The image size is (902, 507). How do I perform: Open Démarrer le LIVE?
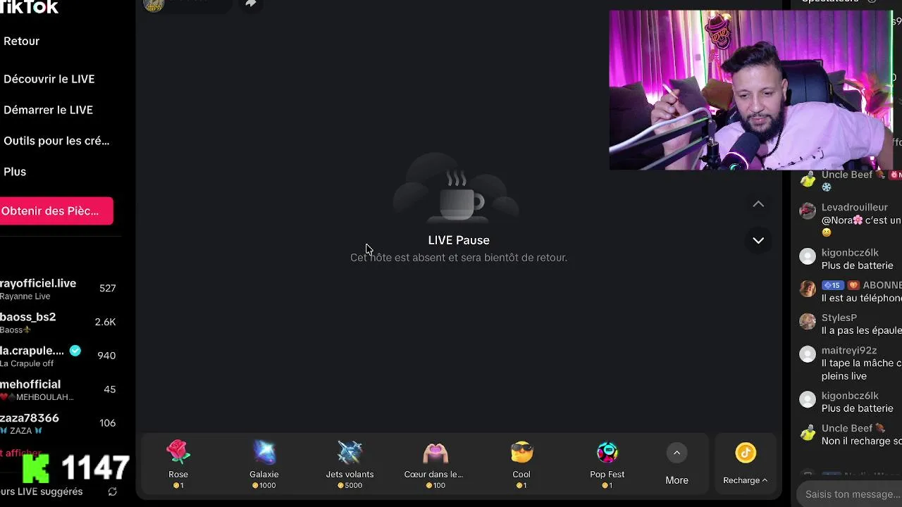[48, 110]
